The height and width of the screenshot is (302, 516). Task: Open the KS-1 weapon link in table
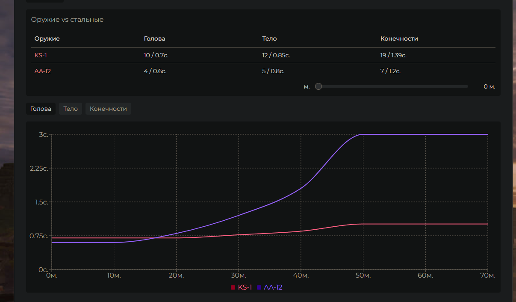coord(41,55)
